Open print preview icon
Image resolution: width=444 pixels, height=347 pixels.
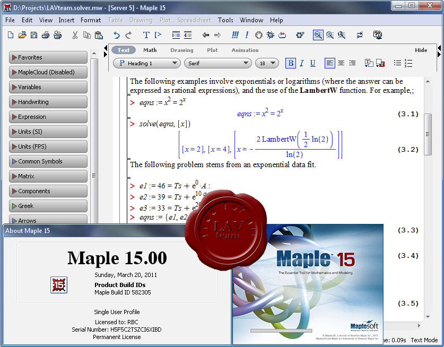click(57, 35)
